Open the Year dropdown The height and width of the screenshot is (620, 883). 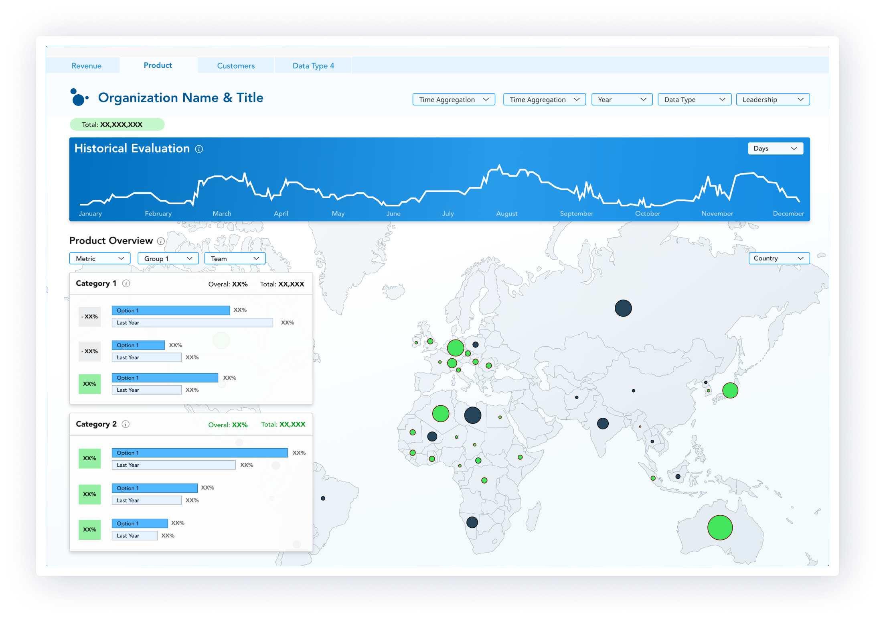[x=622, y=100]
